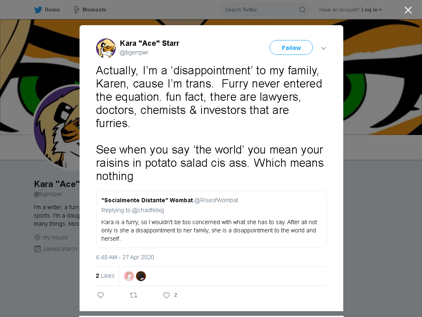Open the first liker's pink avatar
Image resolution: width=422 pixels, height=317 pixels.
point(129,276)
